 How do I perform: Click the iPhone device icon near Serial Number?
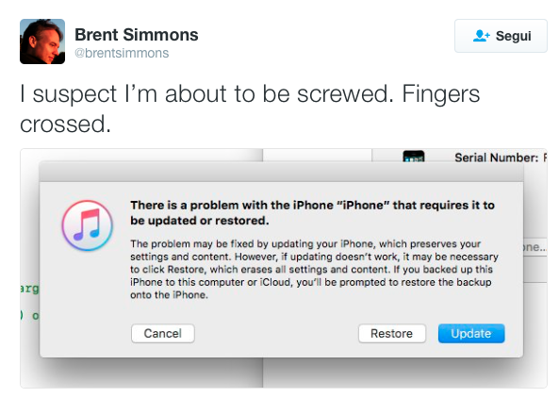(414, 157)
